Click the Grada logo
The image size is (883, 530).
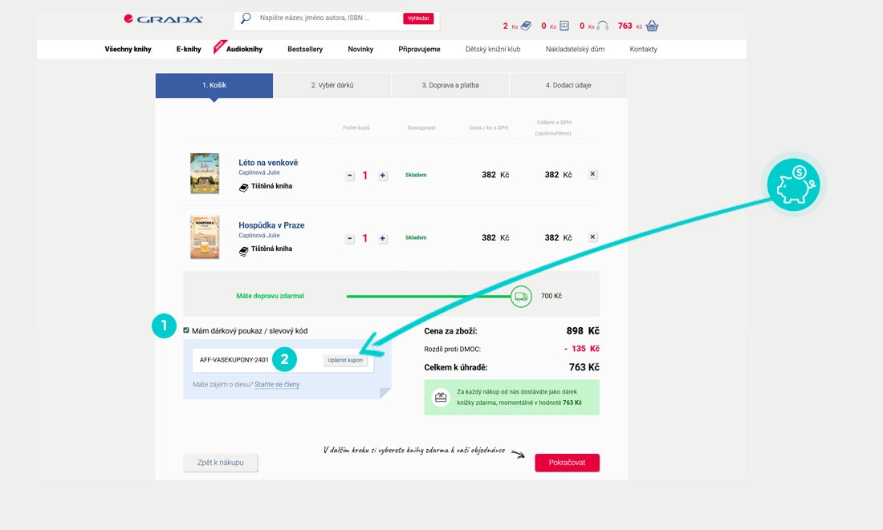tap(163, 18)
